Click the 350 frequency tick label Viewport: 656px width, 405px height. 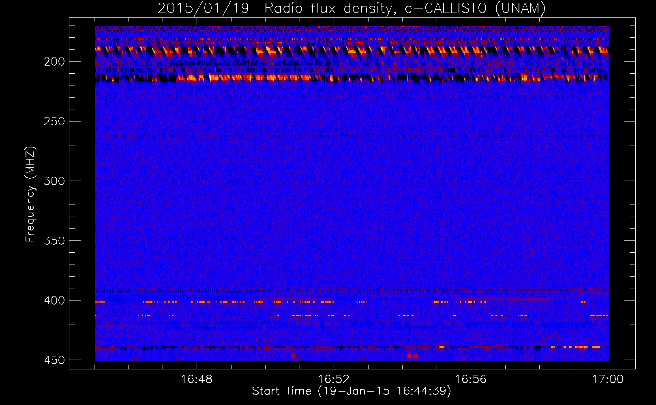tap(54, 241)
